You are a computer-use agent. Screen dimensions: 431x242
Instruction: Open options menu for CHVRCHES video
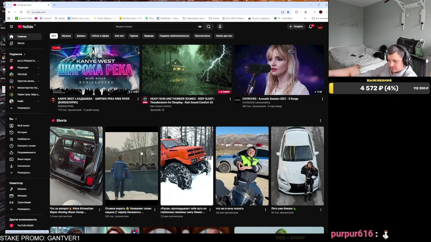(322, 99)
